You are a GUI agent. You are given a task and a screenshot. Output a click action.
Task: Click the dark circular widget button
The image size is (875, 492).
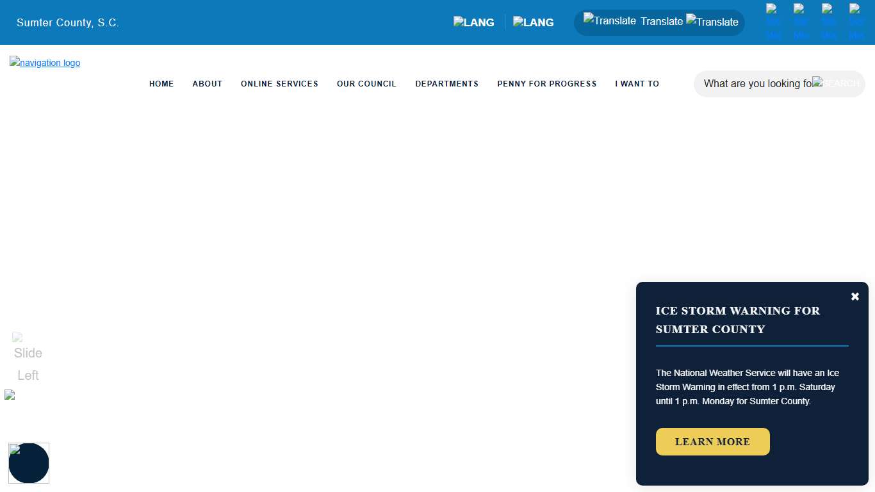click(29, 463)
